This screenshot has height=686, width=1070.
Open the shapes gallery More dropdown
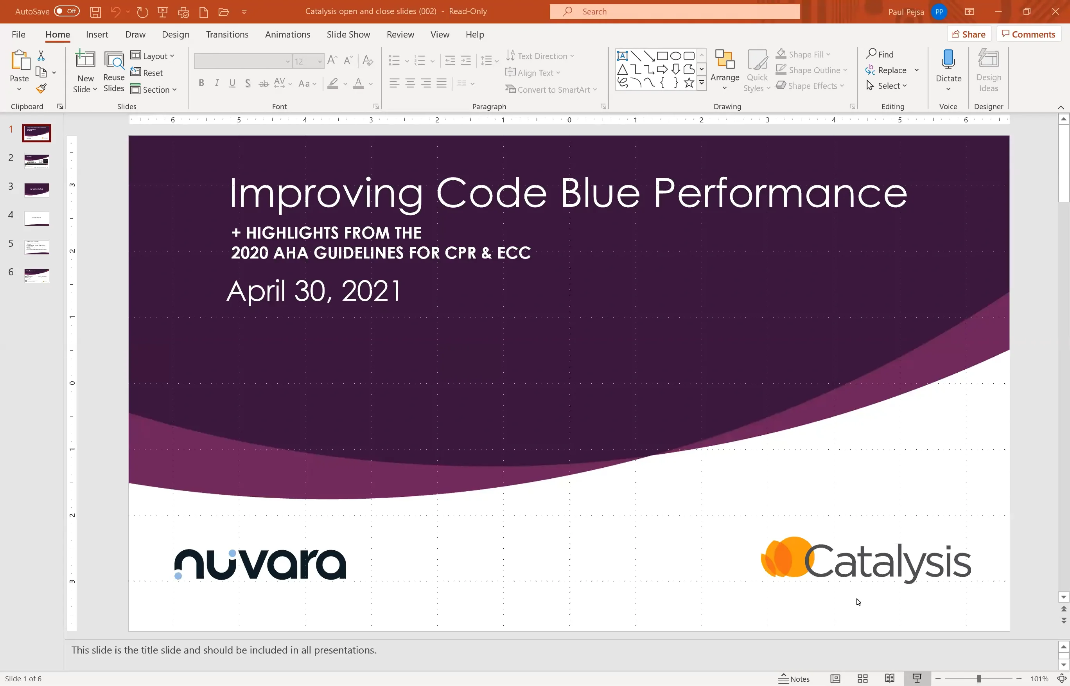point(702,83)
